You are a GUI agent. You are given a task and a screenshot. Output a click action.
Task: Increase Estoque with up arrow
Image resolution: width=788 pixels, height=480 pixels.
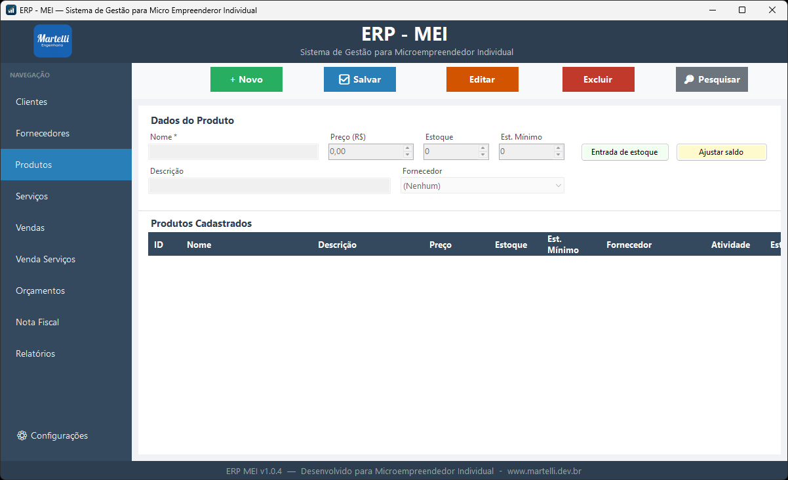[483, 148]
